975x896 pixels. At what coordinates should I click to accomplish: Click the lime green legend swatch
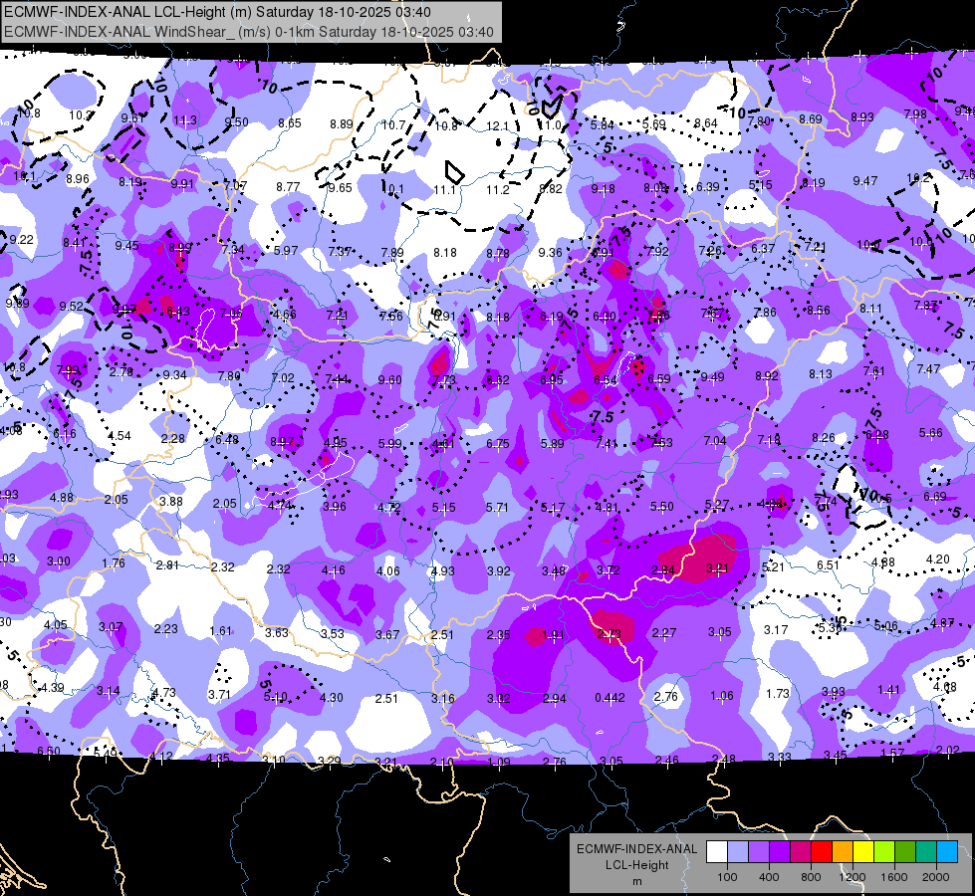(884, 852)
